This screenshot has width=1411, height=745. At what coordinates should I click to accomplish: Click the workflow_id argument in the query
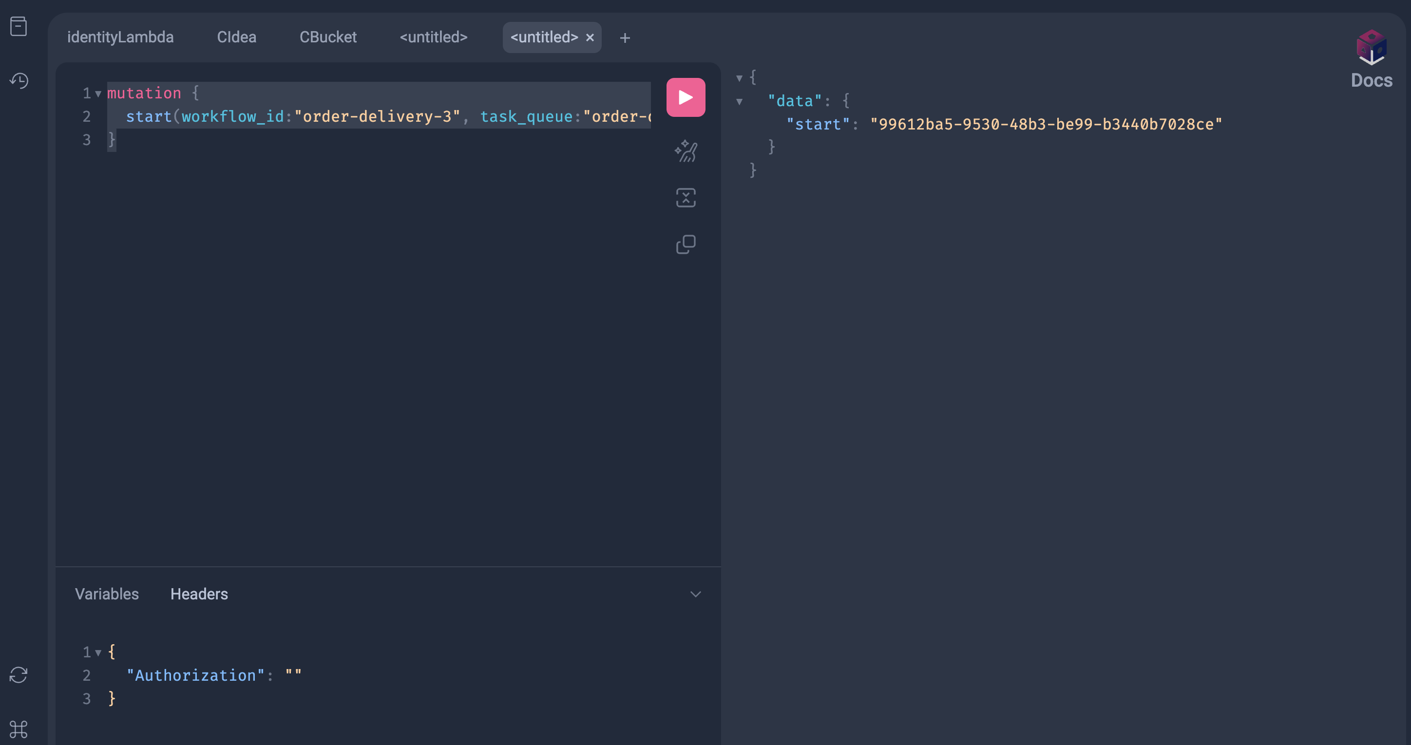(233, 116)
